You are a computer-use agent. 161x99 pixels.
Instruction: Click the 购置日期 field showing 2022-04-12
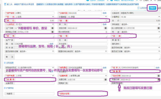(139, 80)
